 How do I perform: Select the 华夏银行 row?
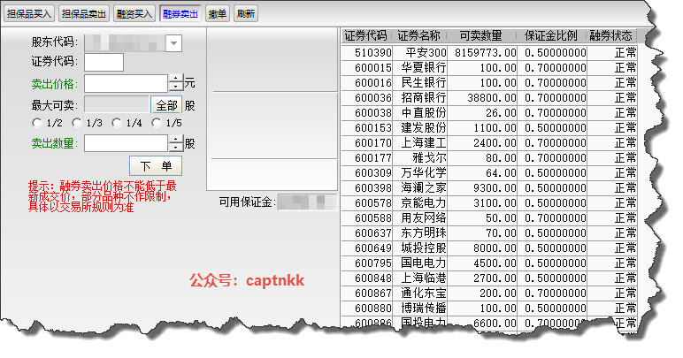(x=489, y=68)
